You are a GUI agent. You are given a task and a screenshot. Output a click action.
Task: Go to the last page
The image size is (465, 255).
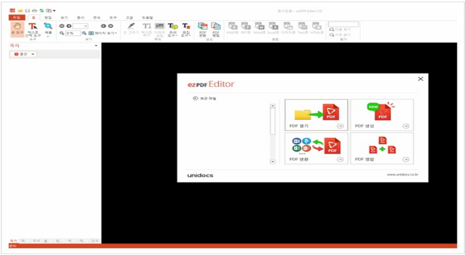coord(111,26)
